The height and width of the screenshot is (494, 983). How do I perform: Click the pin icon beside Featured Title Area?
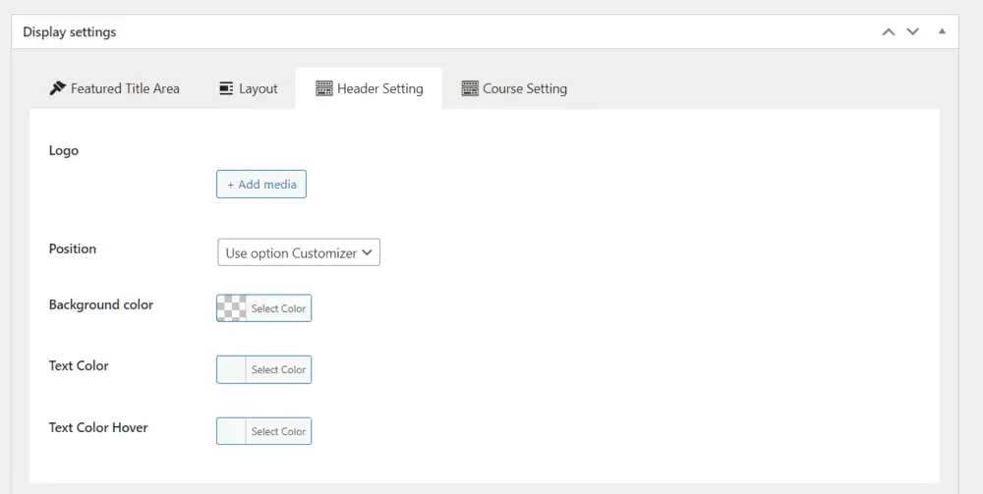click(57, 88)
